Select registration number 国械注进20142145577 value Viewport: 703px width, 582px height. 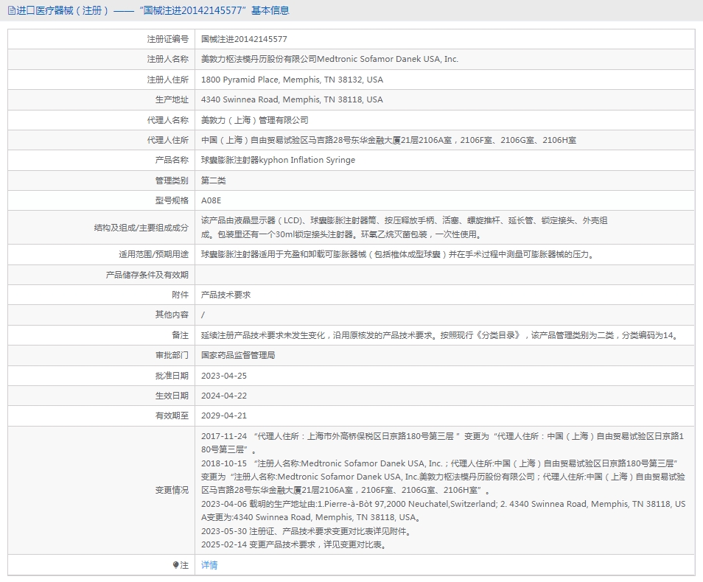[244, 39]
